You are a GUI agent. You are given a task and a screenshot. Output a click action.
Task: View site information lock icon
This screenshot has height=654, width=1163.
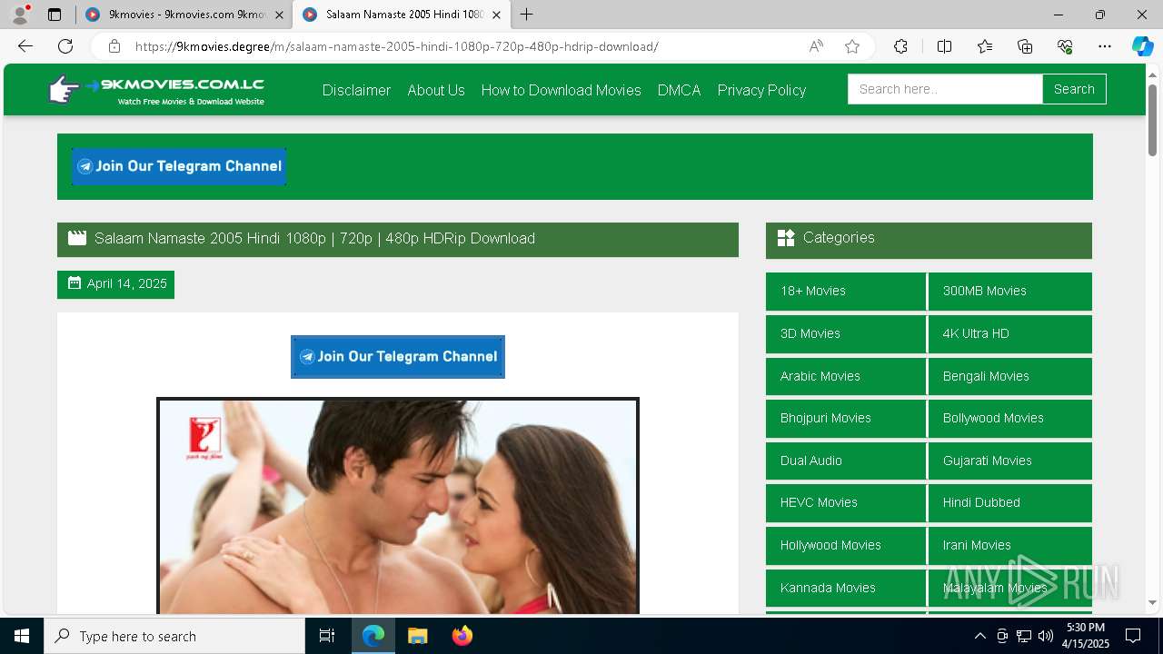[x=114, y=46]
